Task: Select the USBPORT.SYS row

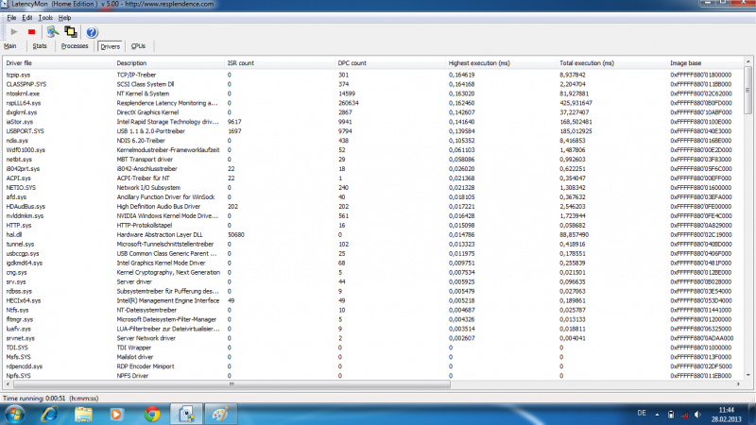Action: 373,131
